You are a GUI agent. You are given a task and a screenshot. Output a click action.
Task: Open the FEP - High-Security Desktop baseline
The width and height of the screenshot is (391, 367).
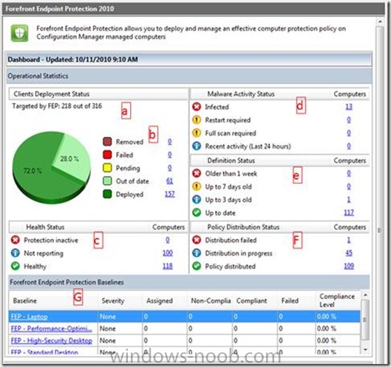click(x=51, y=340)
